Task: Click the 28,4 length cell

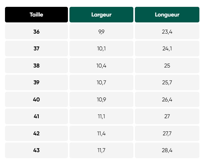Action: (167, 150)
